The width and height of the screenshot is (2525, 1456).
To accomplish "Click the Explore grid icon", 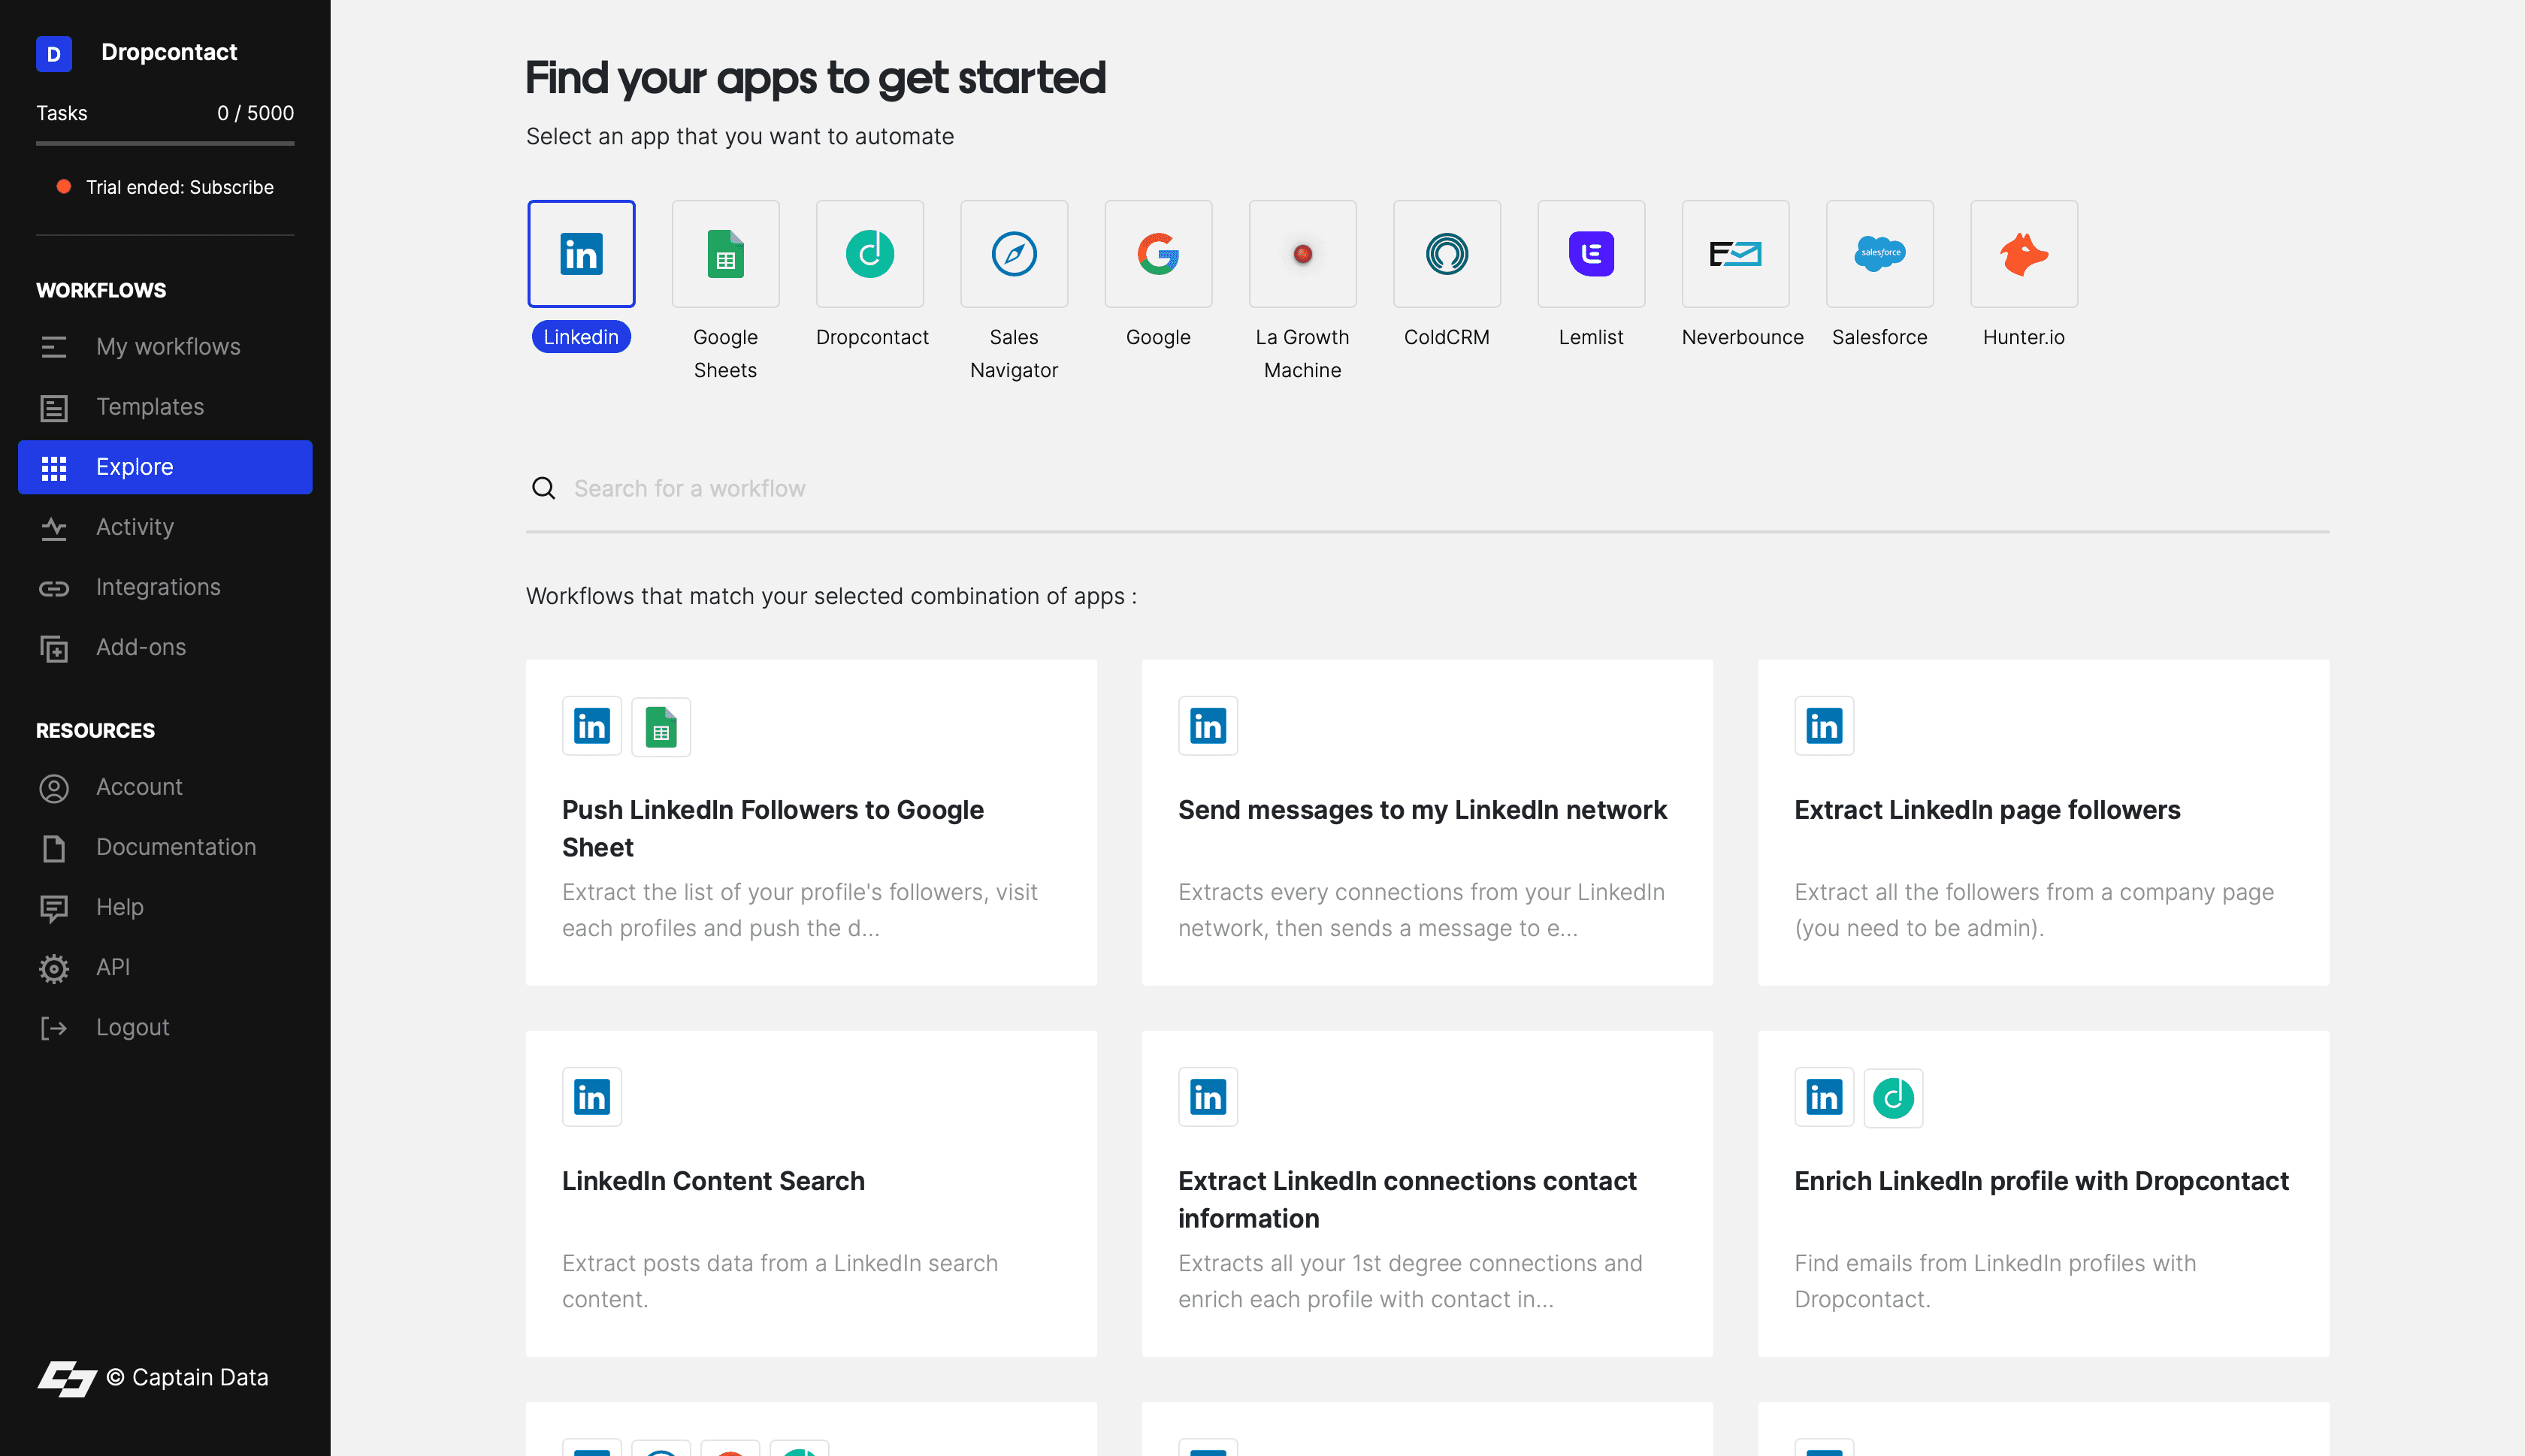I will 54,468.
